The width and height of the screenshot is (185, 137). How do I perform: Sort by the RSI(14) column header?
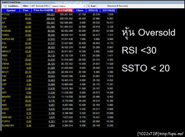[x=93, y=10]
